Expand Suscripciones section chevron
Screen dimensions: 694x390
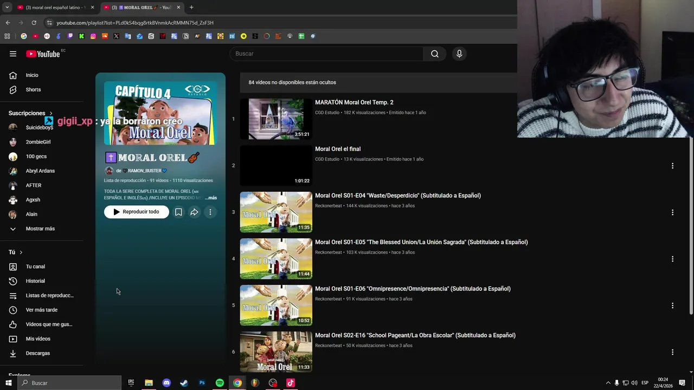pyautogui.click(x=51, y=113)
